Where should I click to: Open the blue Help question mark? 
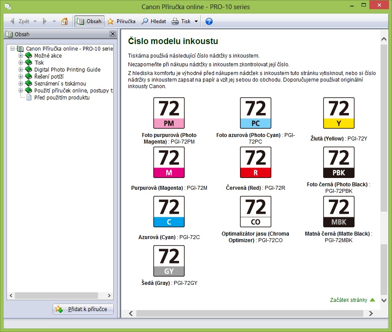(209, 21)
